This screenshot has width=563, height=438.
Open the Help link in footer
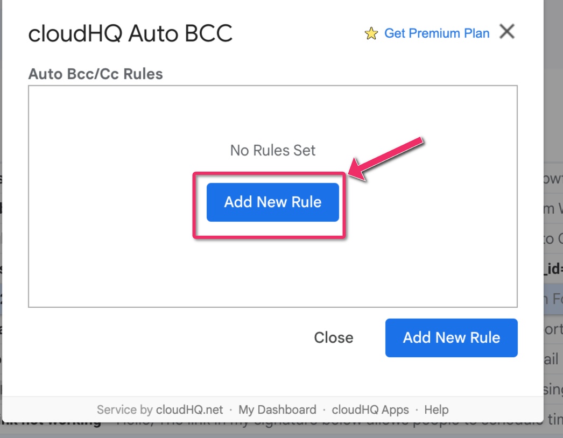tap(437, 409)
